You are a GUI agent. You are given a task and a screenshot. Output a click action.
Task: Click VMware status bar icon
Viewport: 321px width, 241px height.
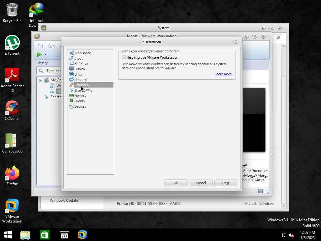coord(260,191)
